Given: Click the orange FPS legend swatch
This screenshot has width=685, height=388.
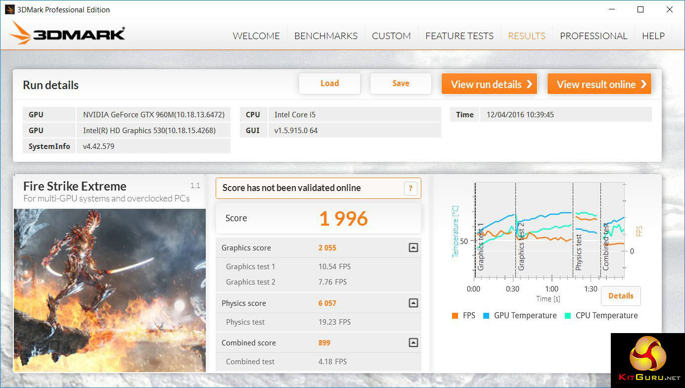Looking at the screenshot, I should 455,316.
